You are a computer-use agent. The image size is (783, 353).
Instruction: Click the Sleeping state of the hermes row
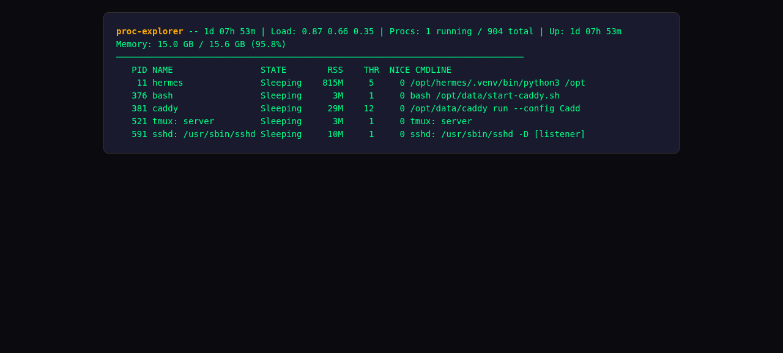coord(281,83)
